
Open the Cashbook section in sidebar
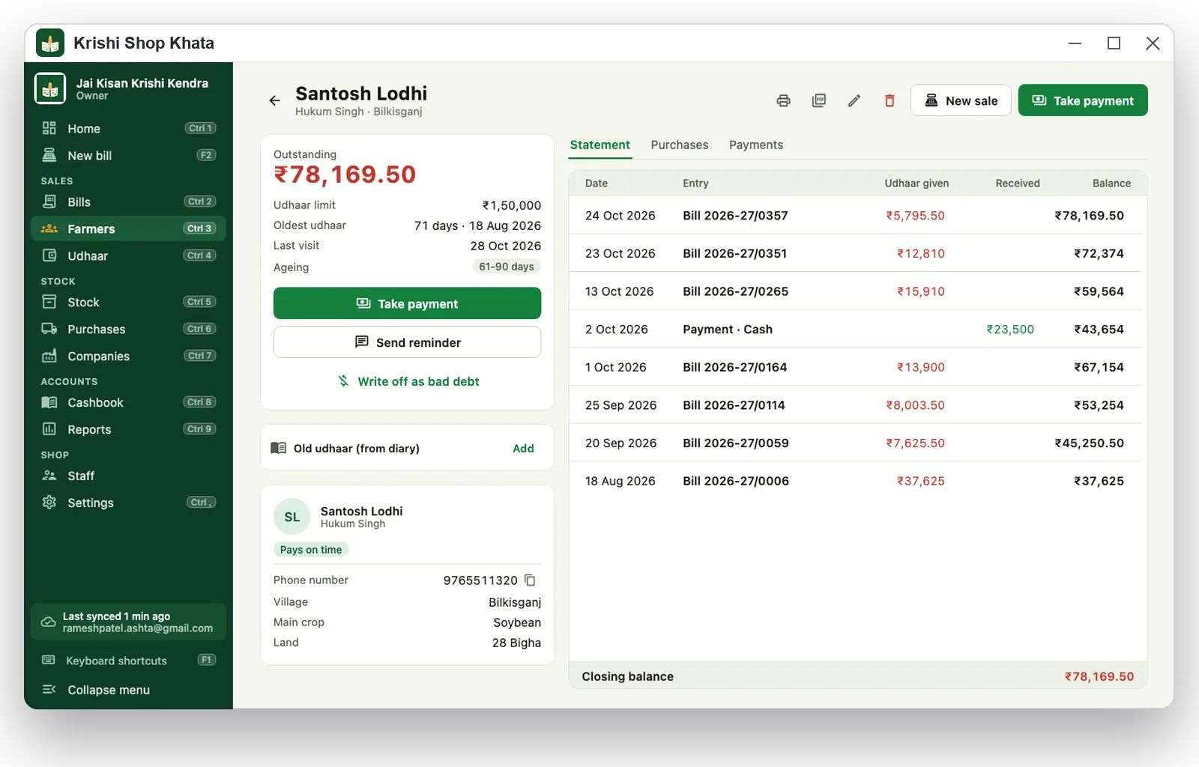tap(128, 403)
